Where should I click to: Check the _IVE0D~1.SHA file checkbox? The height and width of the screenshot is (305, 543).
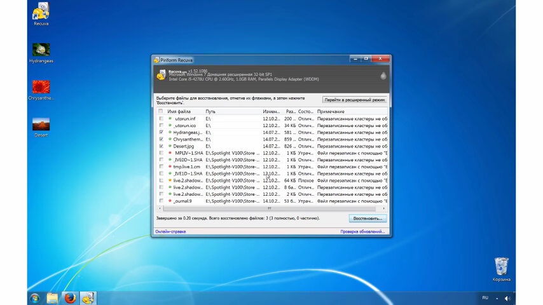pyautogui.click(x=162, y=159)
